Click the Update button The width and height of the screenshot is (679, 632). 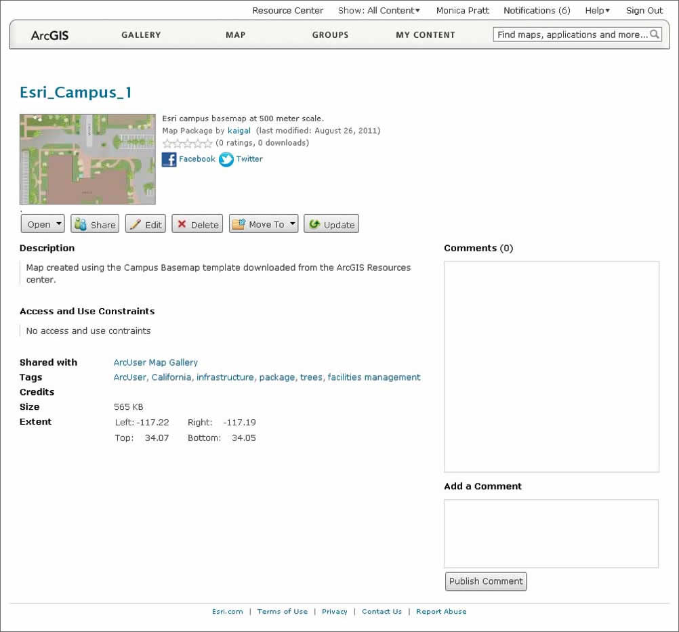[331, 224]
